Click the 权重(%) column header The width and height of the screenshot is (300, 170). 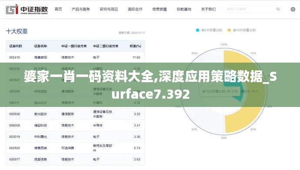(135, 46)
